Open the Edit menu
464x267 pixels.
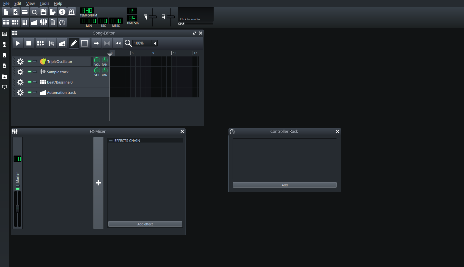click(x=18, y=3)
